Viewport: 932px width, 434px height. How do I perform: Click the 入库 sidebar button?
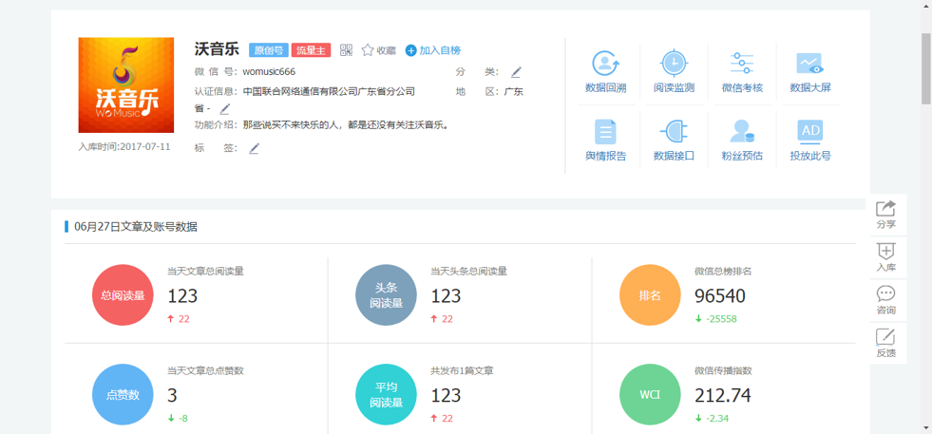pyautogui.click(x=885, y=257)
